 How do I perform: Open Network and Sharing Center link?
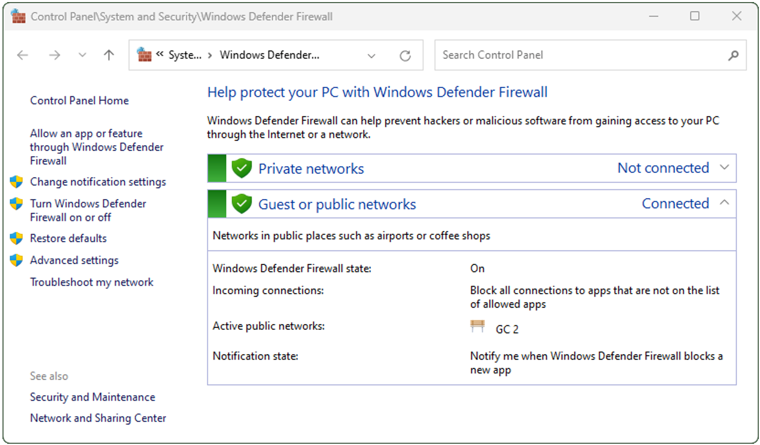click(x=98, y=418)
